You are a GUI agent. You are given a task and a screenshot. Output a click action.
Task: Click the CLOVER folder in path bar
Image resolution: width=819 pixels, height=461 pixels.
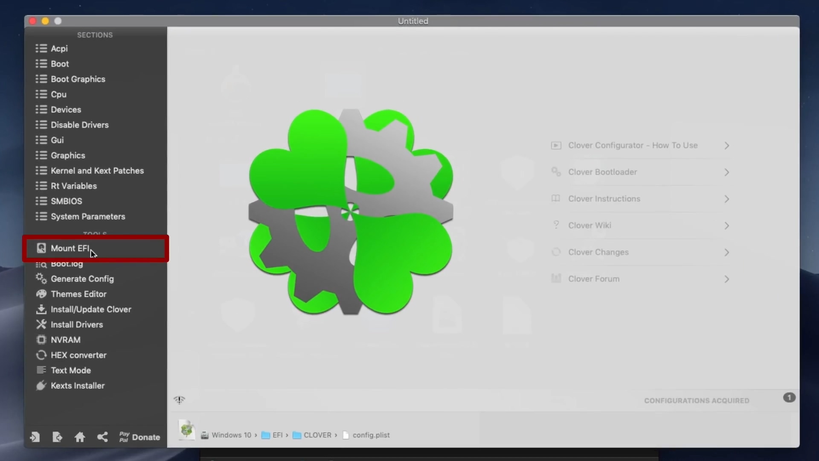[317, 435]
